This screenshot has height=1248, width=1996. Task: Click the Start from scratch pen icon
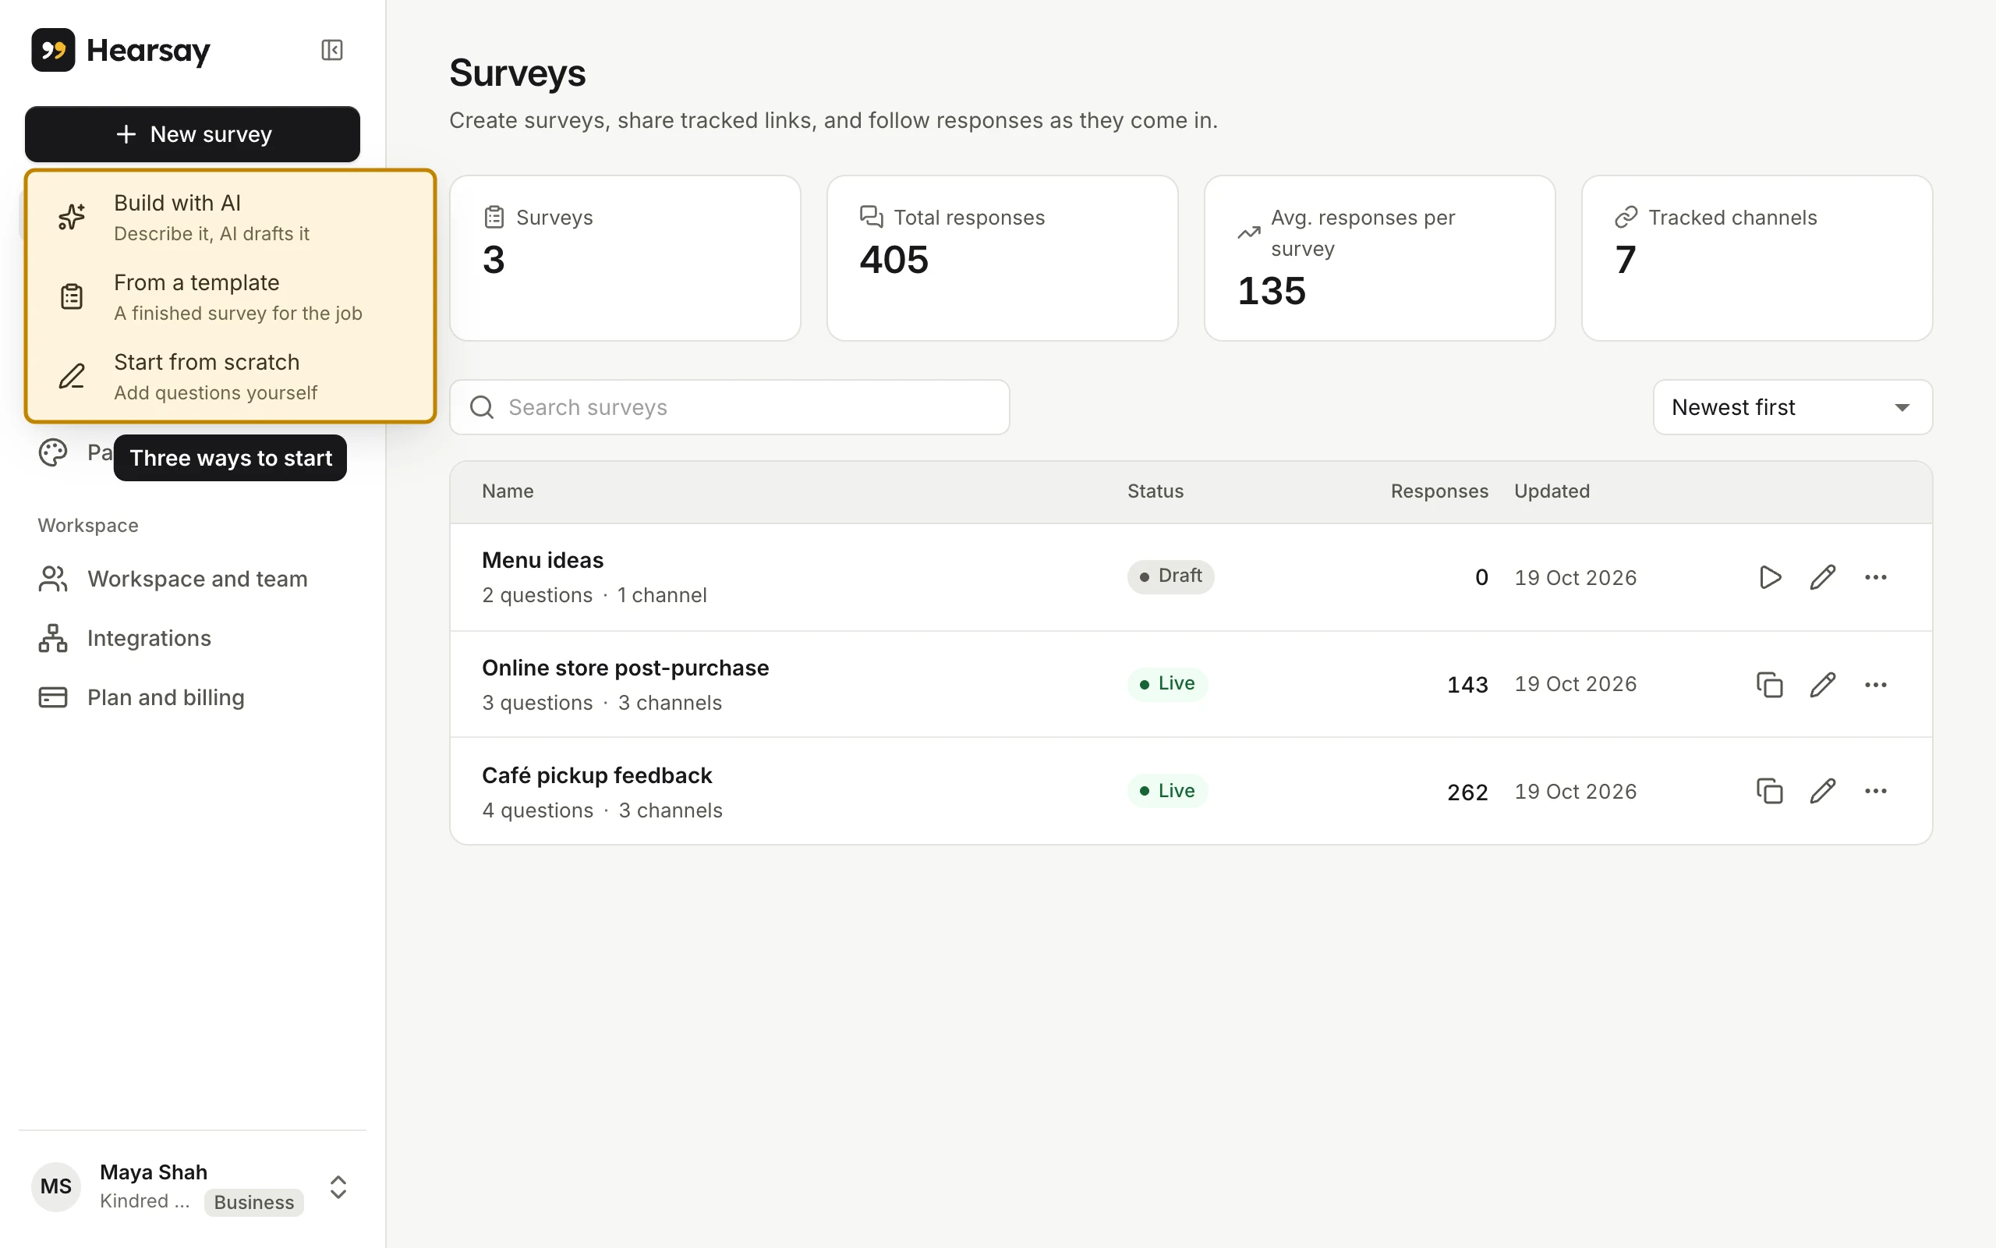coord(72,377)
